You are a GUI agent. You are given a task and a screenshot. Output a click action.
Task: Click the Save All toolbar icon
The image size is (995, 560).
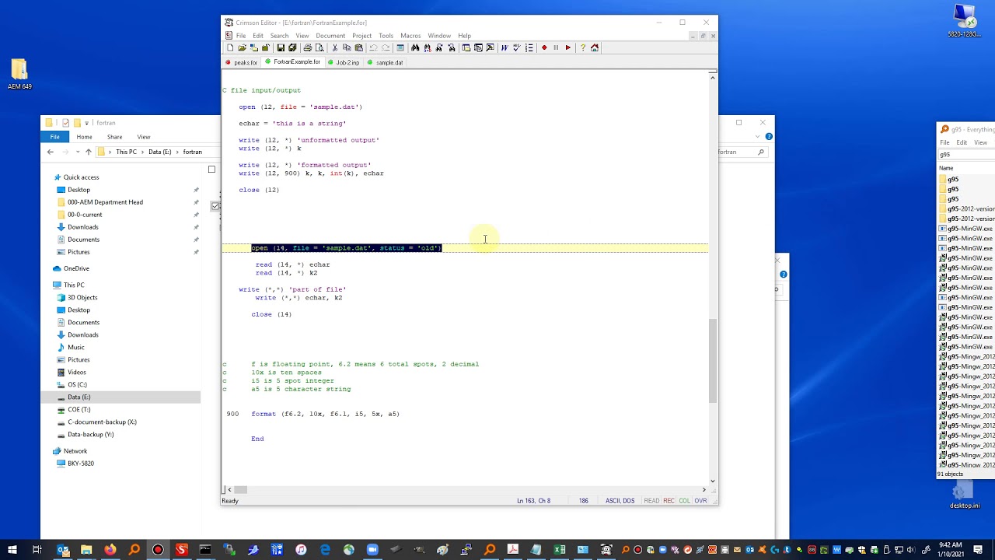click(292, 47)
